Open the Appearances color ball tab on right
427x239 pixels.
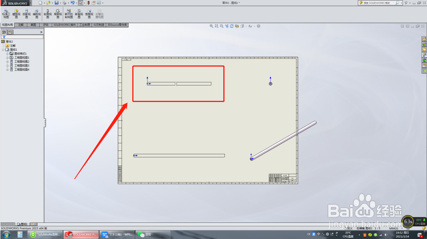424,60
